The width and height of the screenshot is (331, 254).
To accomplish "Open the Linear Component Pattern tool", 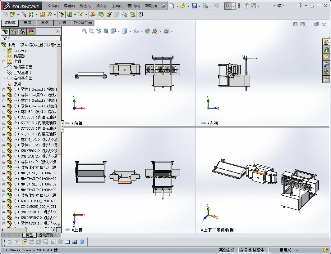I will click(31, 14).
